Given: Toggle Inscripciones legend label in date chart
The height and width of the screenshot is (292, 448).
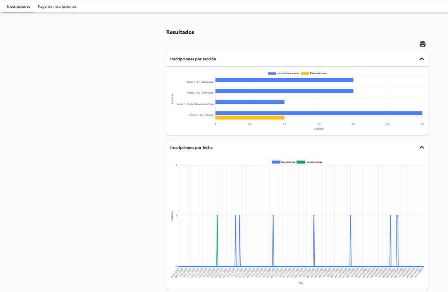Looking at the screenshot, I should coord(288,162).
